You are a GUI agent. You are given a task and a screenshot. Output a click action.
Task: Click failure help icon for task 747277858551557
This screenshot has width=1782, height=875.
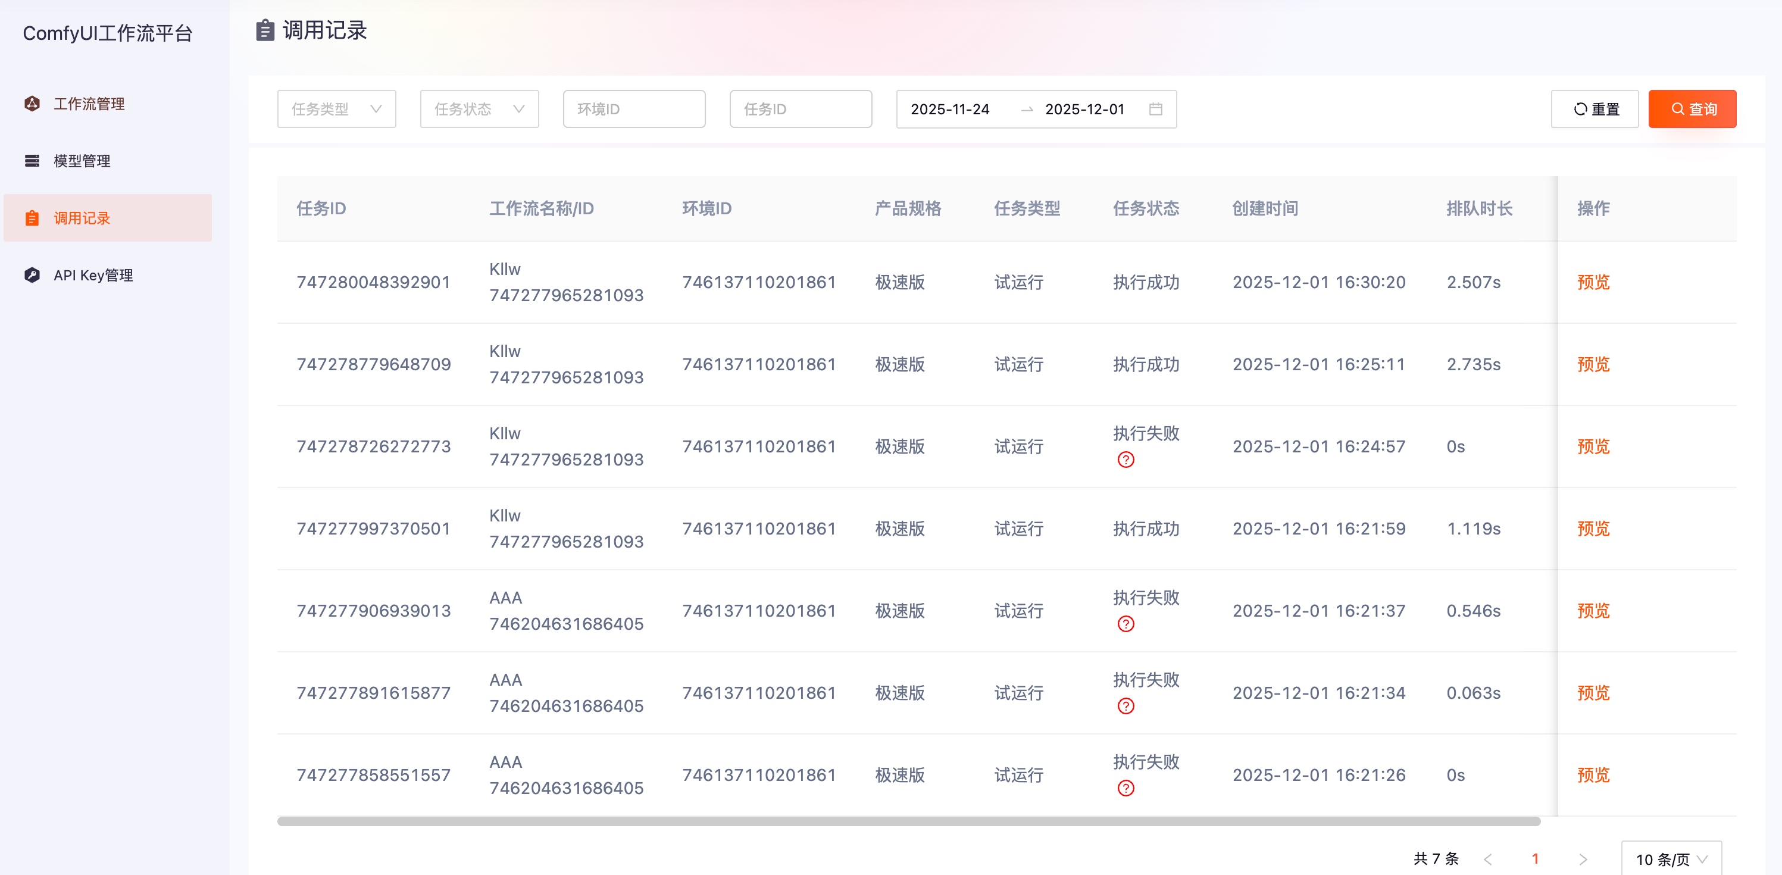click(1126, 789)
